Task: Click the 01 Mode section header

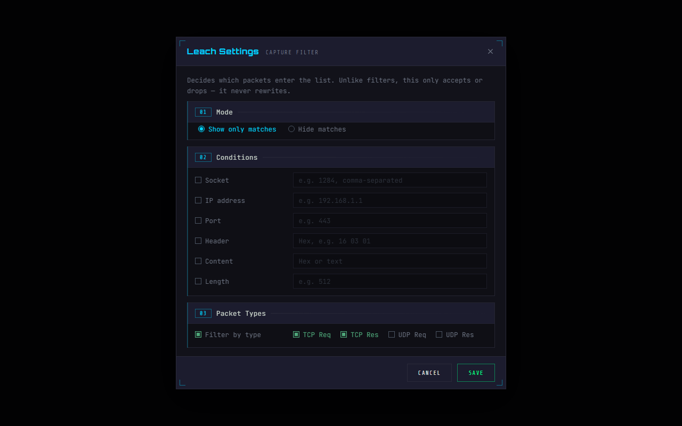Action: point(341,112)
